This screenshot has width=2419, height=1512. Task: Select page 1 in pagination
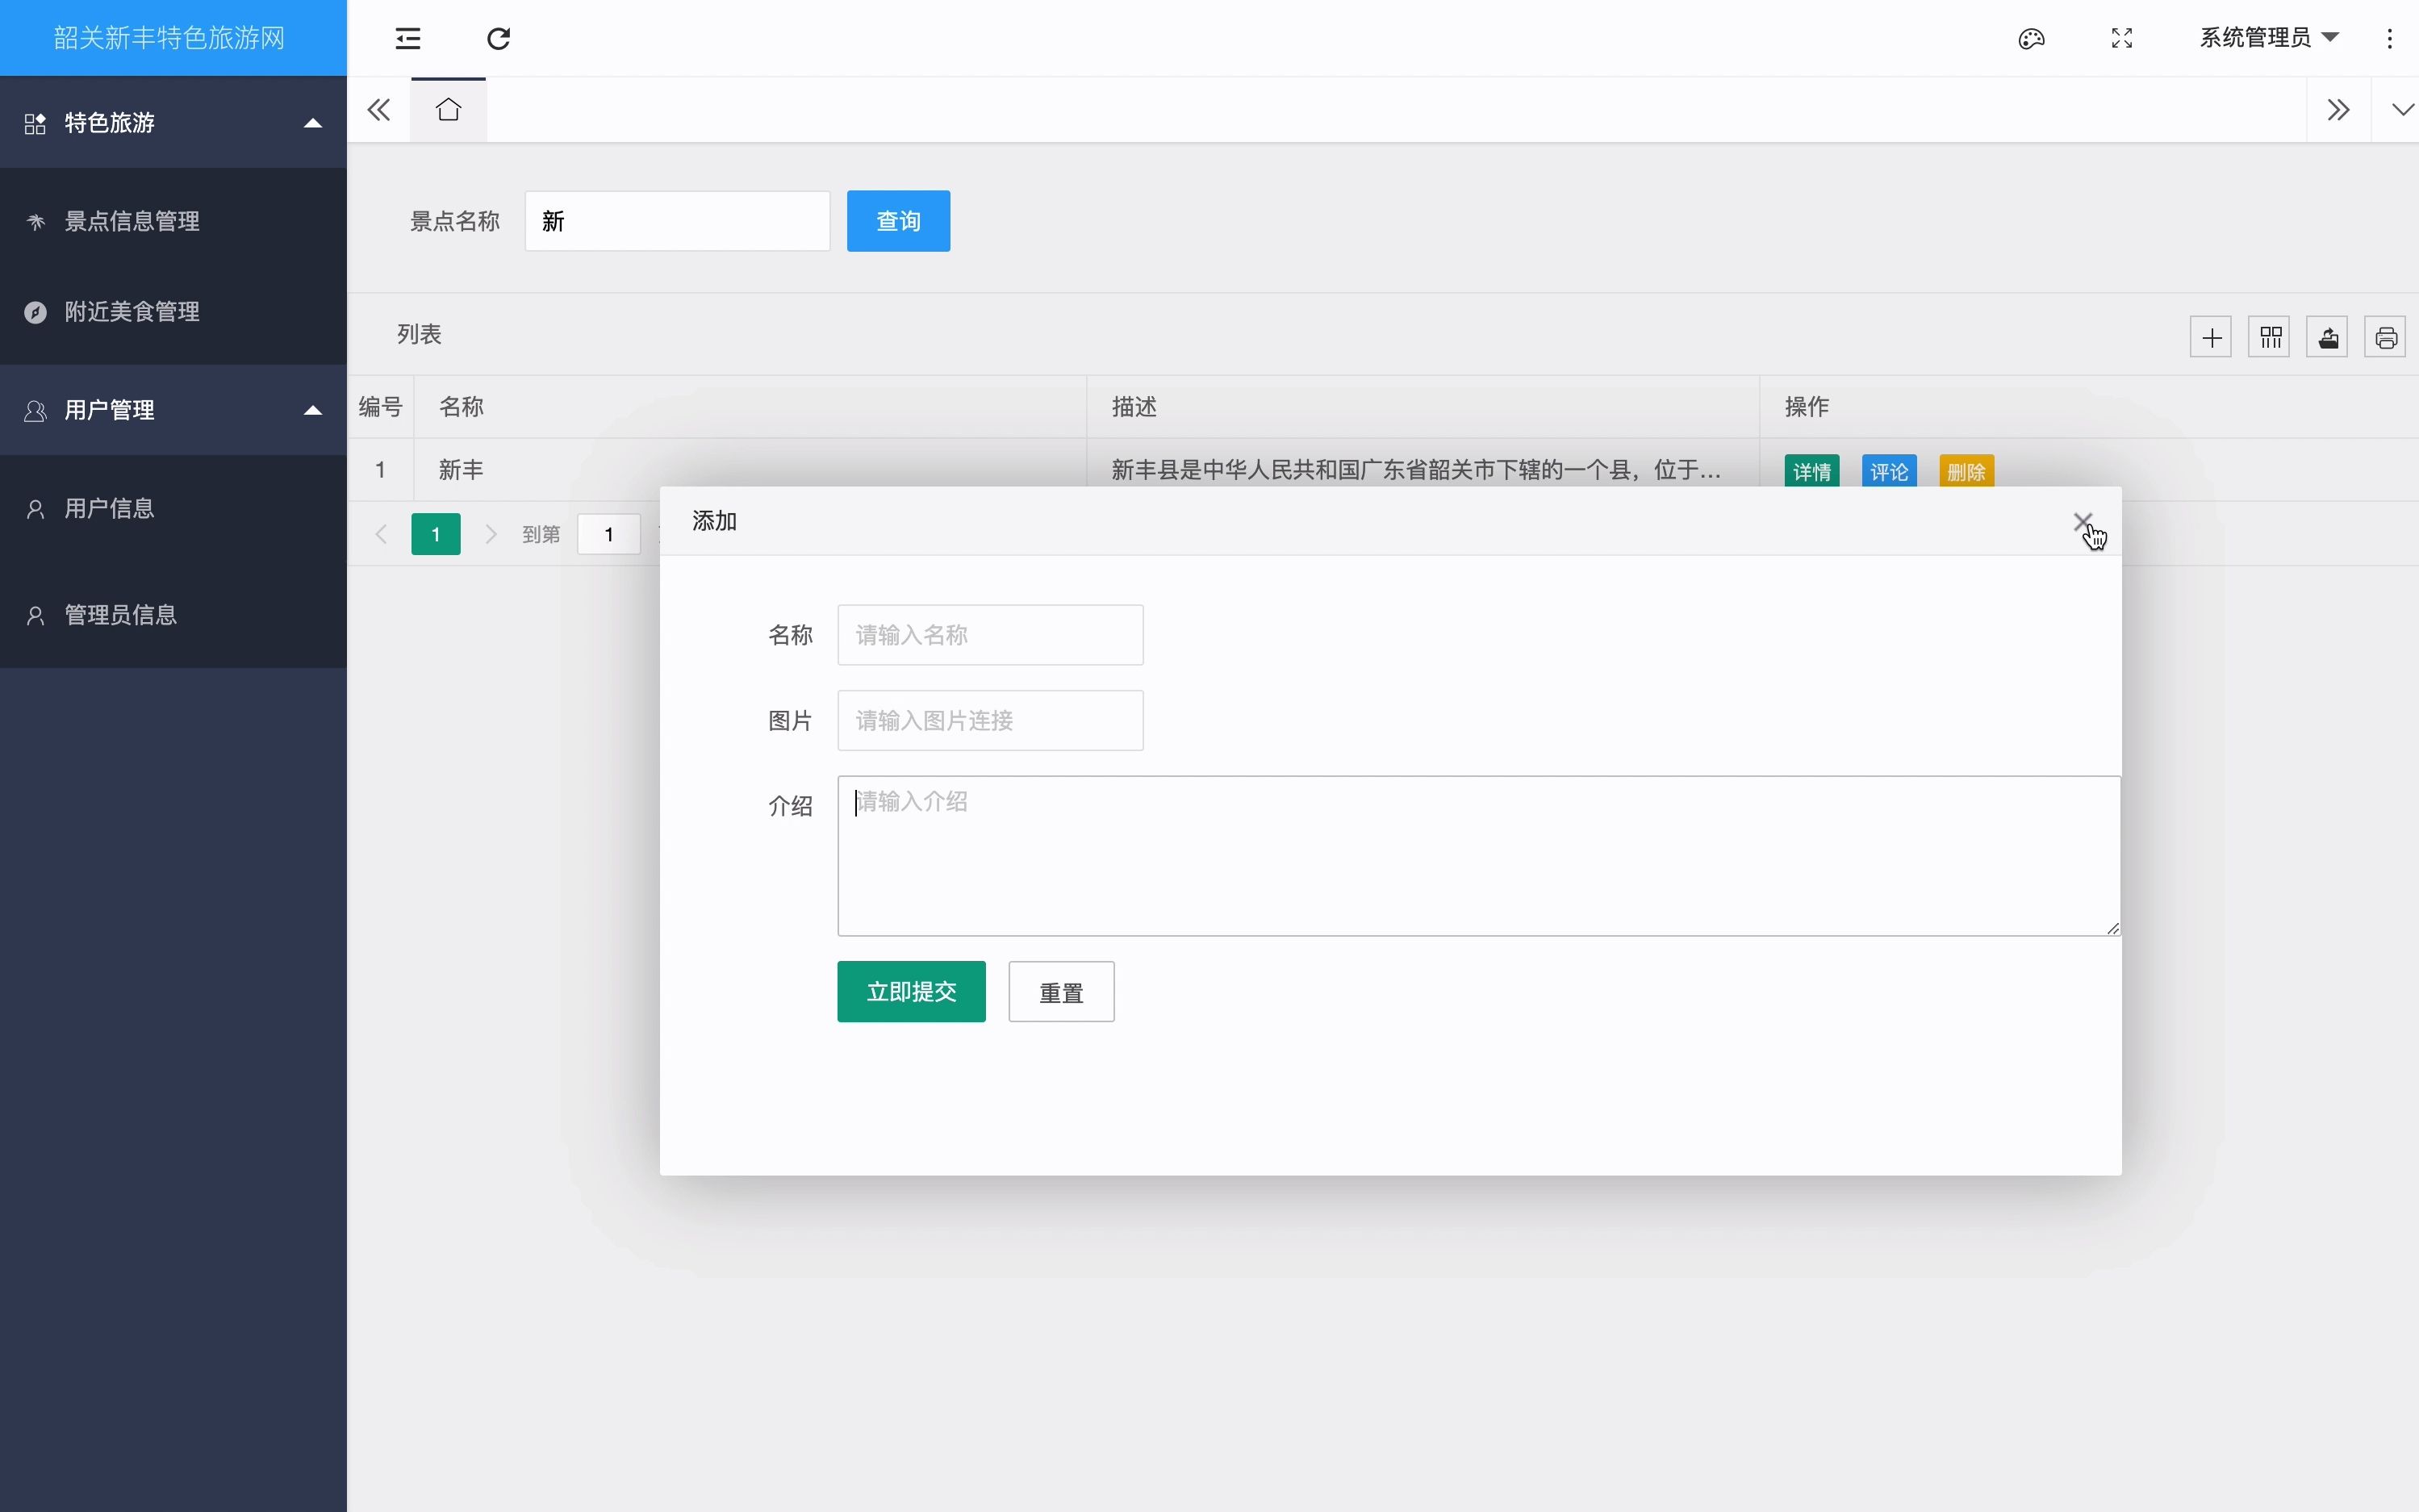tap(436, 534)
